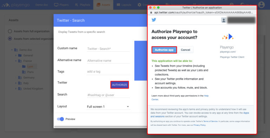This screenshot has width=270, height=138.
Task: Focus the Custom name input field
Action: point(108,49)
